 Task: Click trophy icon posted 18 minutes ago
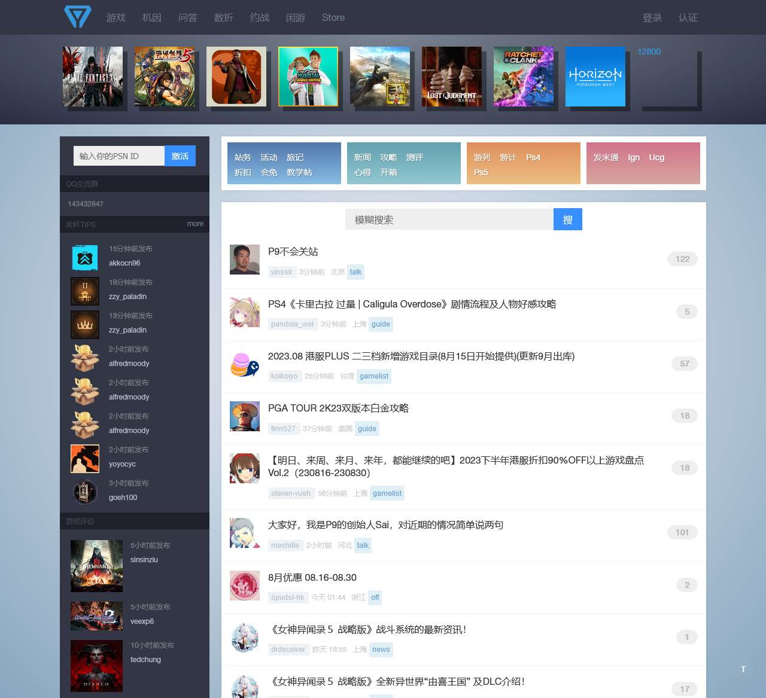point(85,291)
